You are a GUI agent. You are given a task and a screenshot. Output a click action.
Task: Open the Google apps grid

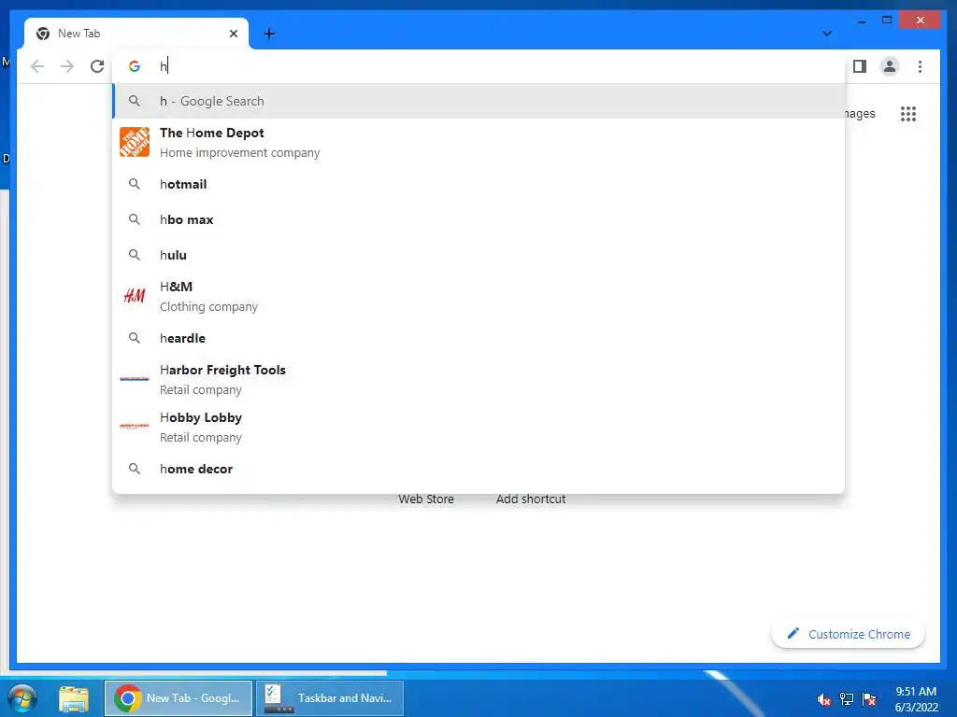coord(908,114)
